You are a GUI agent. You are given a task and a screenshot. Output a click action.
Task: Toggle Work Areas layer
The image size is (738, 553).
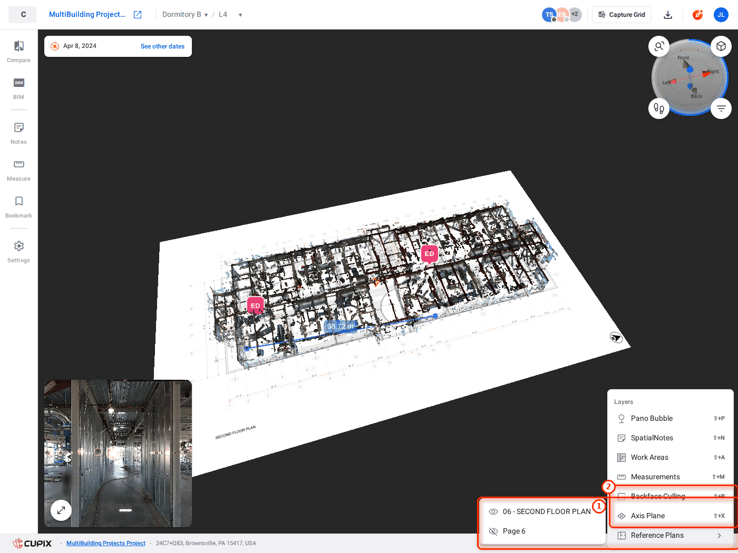tap(671, 457)
